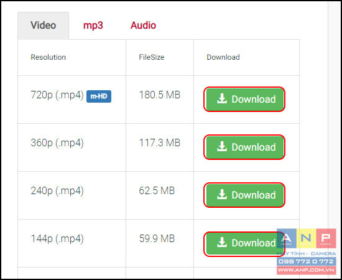
Task: Click the 720p (.mp4) resolution label
Action: 57,95
